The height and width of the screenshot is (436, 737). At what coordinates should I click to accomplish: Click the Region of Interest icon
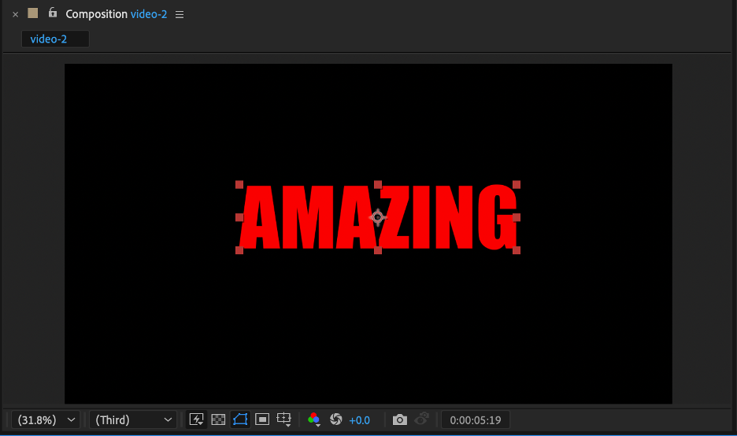pos(263,420)
